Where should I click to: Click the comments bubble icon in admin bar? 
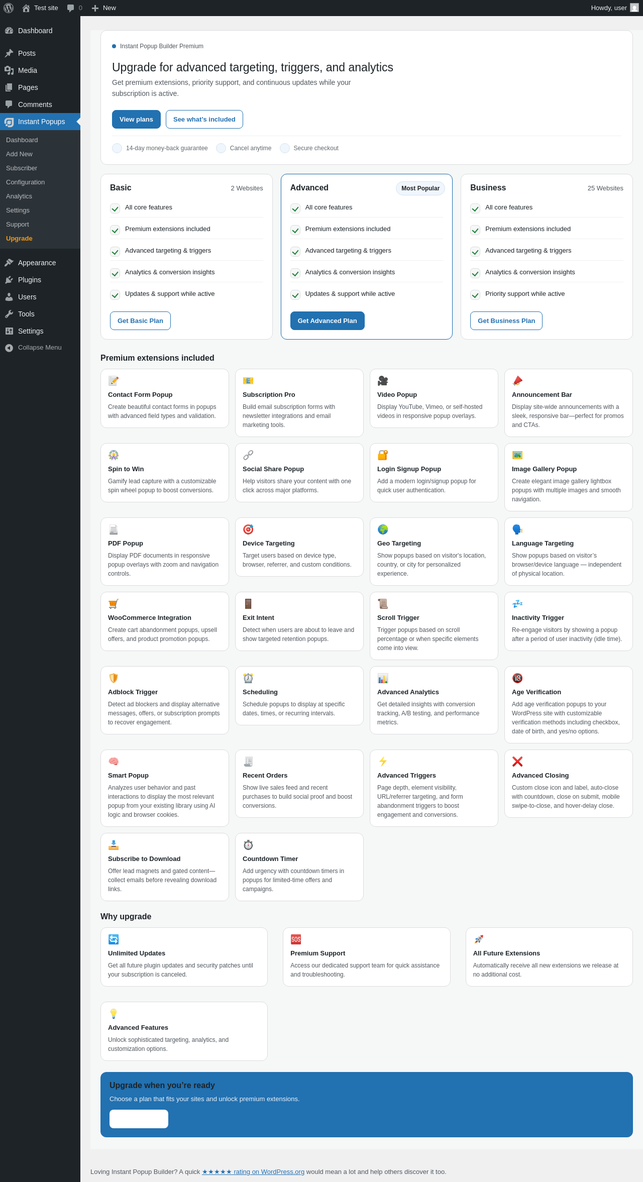pyautogui.click(x=71, y=8)
